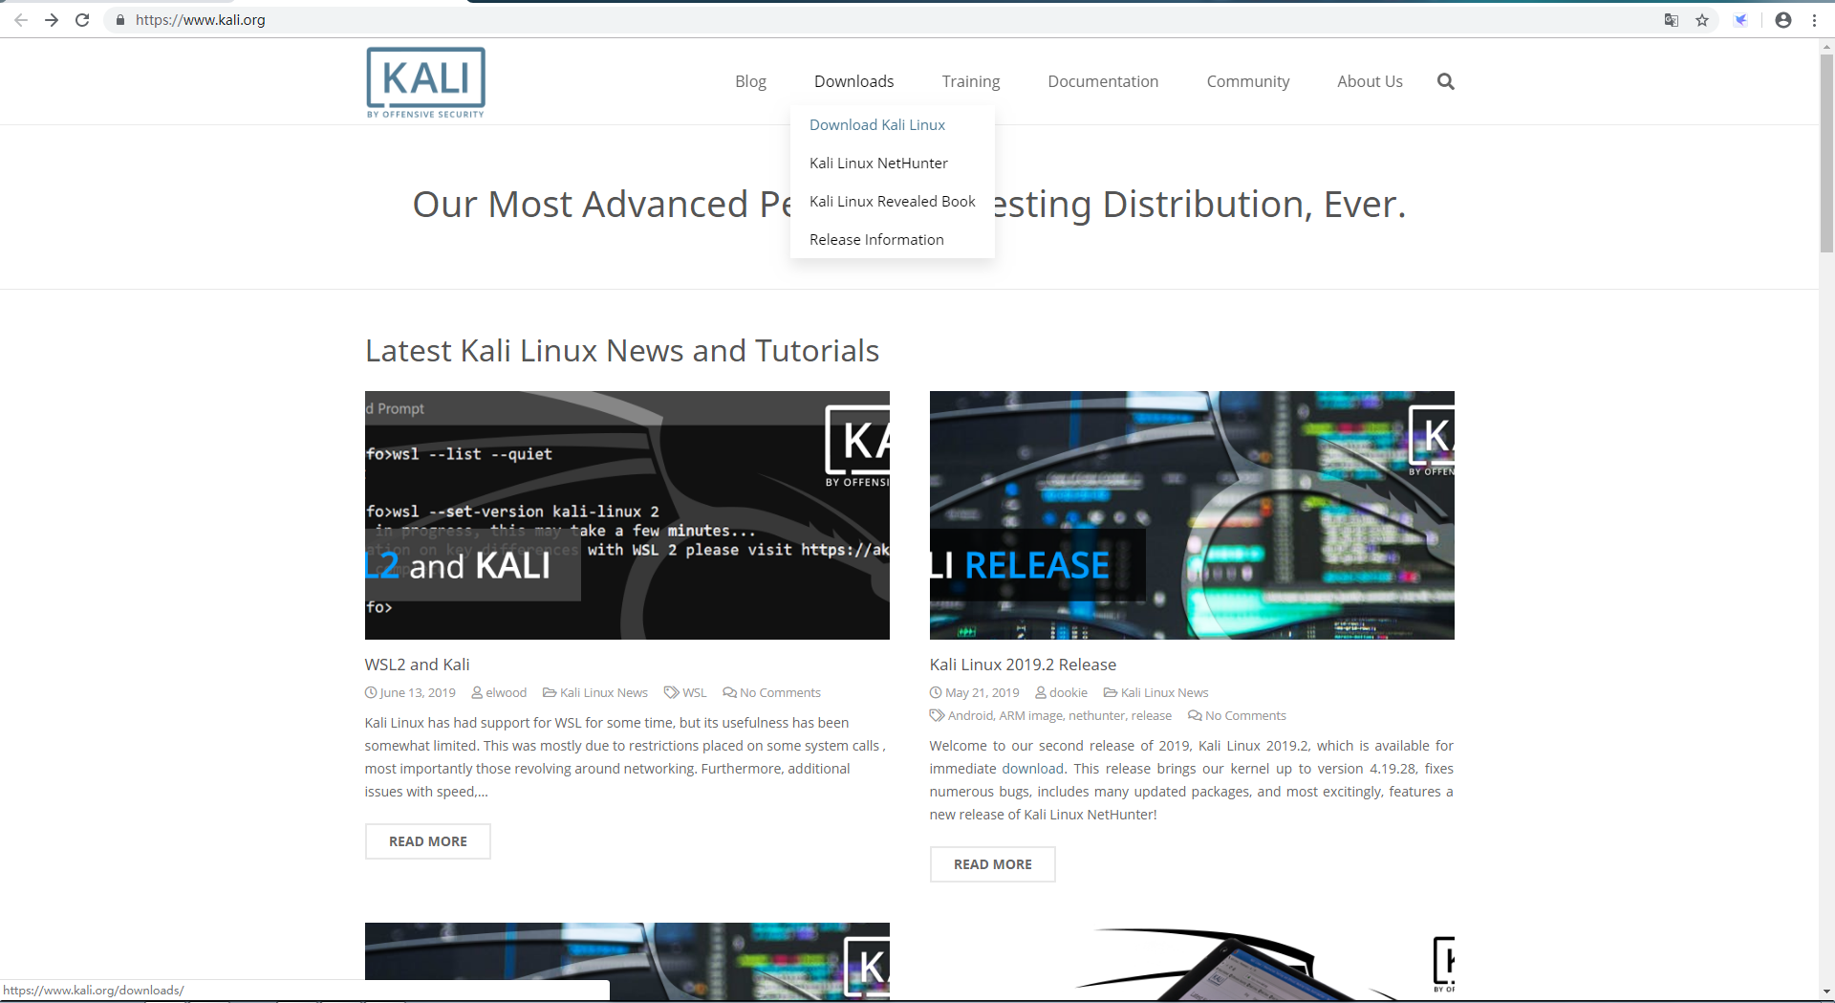The image size is (1835, 1003).
Task: Open the Kali Linux 2019.2 Release article
Action: (1023, 664)
